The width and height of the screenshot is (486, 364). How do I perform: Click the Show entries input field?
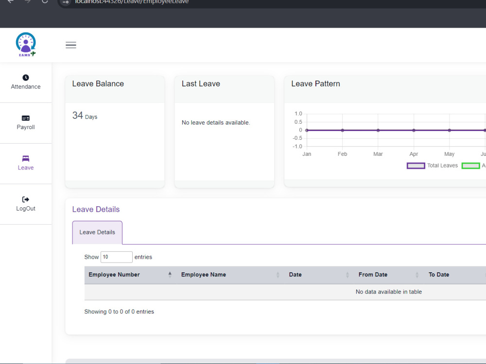[x=117, y=257]
